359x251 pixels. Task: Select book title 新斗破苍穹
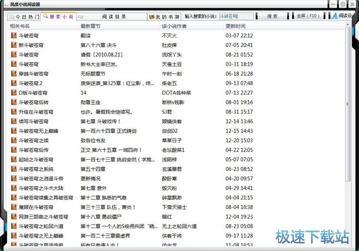tap(31, 45)
